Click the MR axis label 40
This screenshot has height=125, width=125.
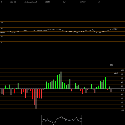(x=122, y=82)
